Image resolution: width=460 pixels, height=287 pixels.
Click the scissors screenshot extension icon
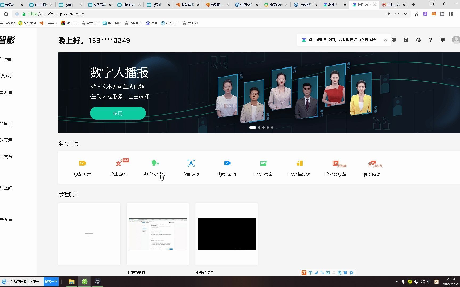click(x=416, y=14)
